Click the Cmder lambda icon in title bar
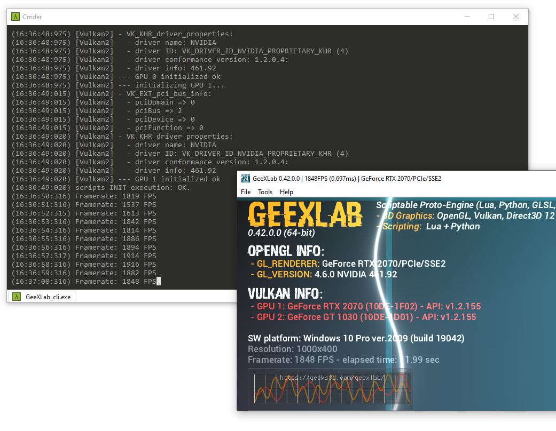The image size is (556, 431). [x=15, y=17]
